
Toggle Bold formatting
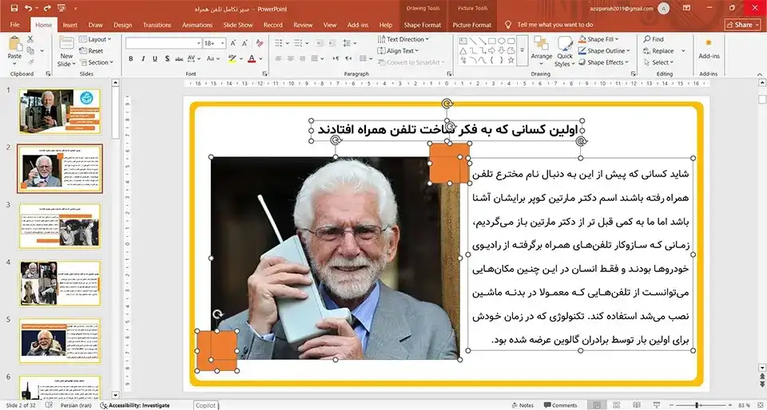tap(130, 58)
